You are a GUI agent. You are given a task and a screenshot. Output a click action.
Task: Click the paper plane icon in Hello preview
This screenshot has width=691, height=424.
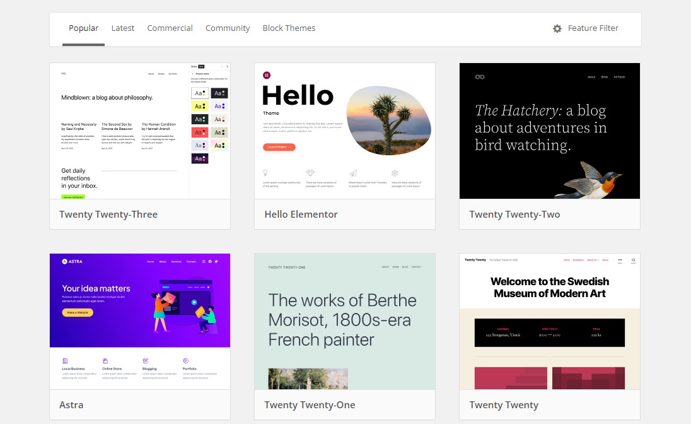(354, 173)
